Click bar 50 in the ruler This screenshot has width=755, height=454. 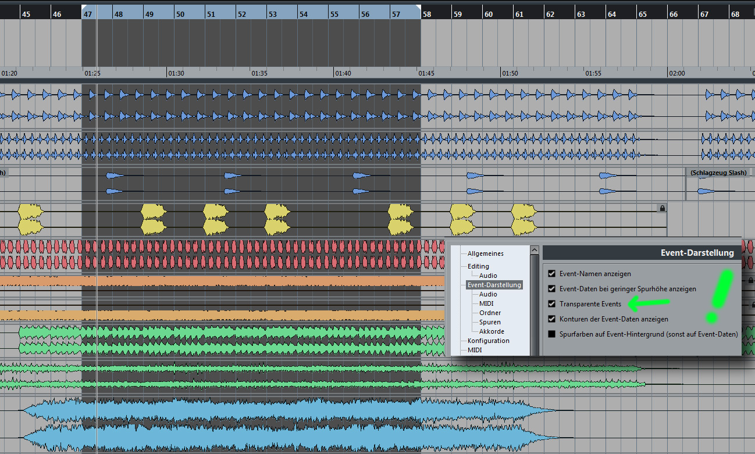coord(180,14)
